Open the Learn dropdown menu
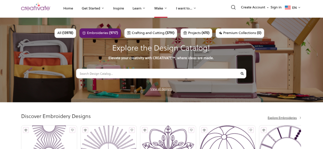The image size is (323, 149). (139, 8)
